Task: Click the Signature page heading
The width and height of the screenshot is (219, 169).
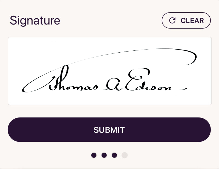Action: click(35, 20)
